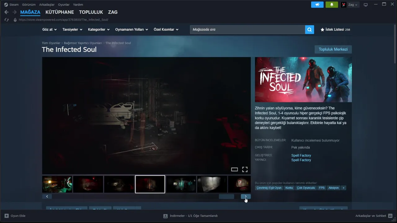Image resolution: width=397 pixels, height=223 pixels.
Task: Click the Bağımsız Yapımcı Oyunları breadcrumb
Action: coord(83,43)
